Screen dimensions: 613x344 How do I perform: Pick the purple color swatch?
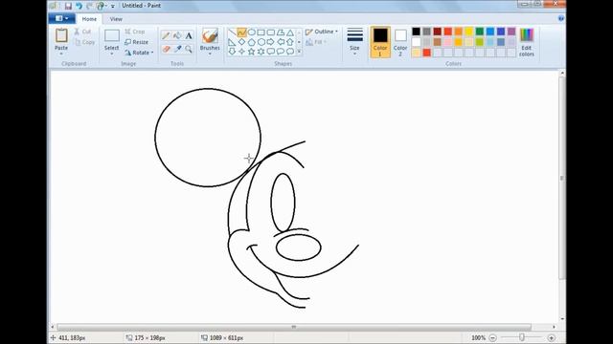click(x=511, y=32)
